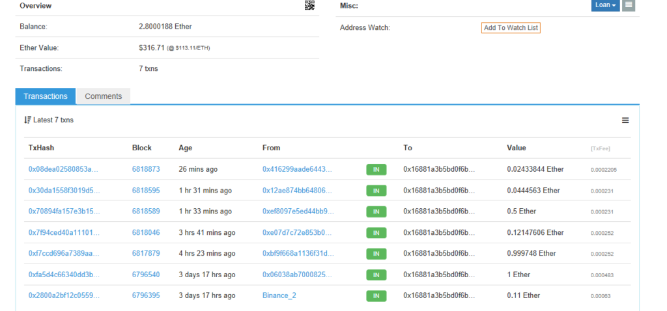Select the Transactions tab
The image size is (667, 311).
(x=46, y=96)
